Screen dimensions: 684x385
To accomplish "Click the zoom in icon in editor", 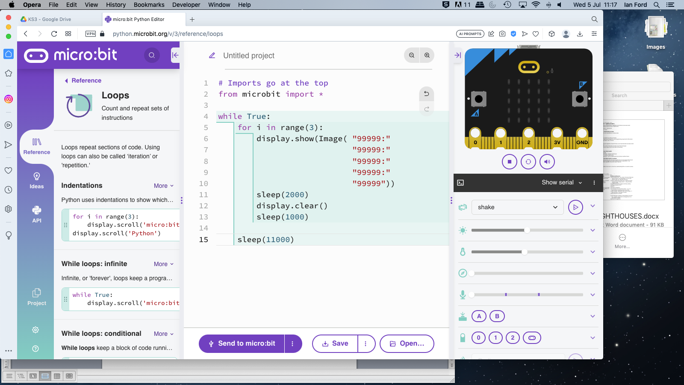I will pos(427,55).
